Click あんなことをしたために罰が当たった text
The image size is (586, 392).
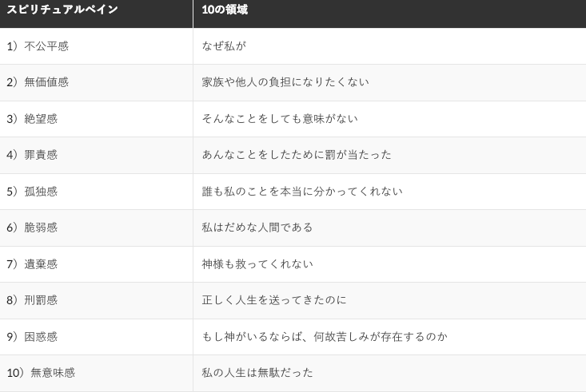click(x=297, y=155)
